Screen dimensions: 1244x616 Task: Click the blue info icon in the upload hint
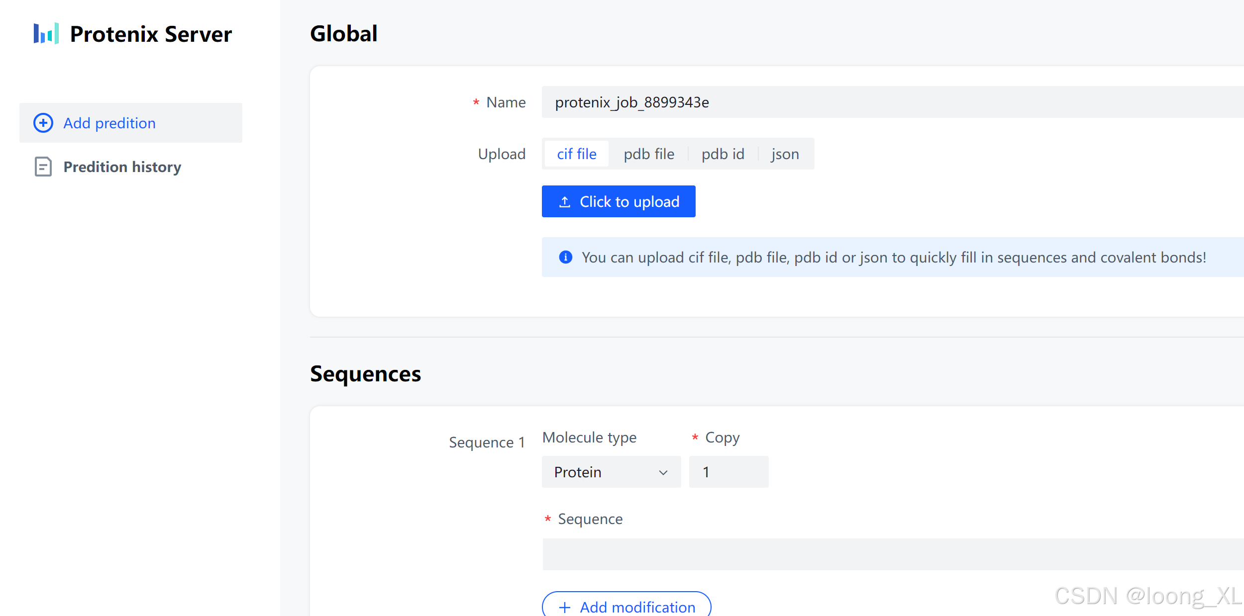click(565, 257)
